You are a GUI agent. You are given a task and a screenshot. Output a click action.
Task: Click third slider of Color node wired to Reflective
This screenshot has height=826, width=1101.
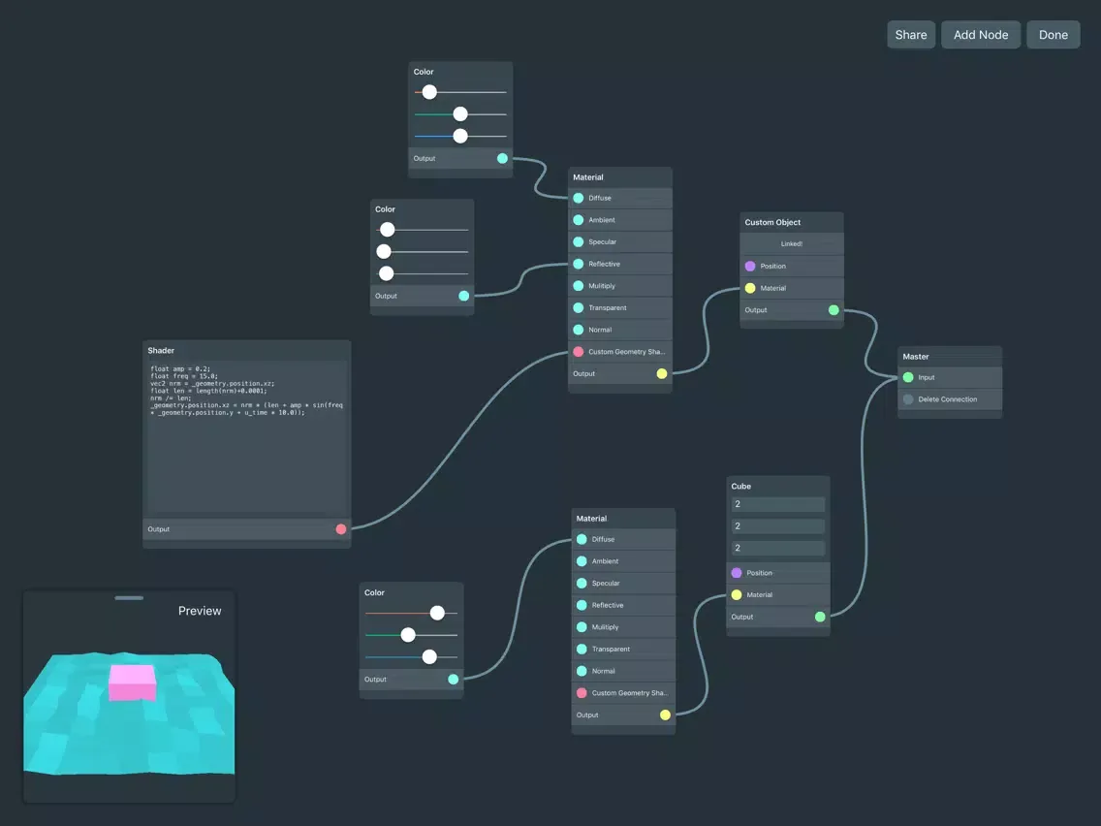[386, 273]
